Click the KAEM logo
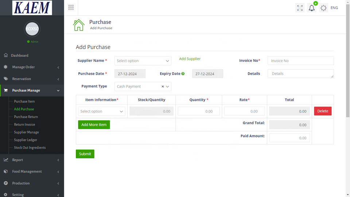 pos(32,8)
